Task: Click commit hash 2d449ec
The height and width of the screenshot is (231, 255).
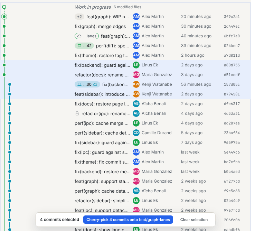Action: (232, 26)
